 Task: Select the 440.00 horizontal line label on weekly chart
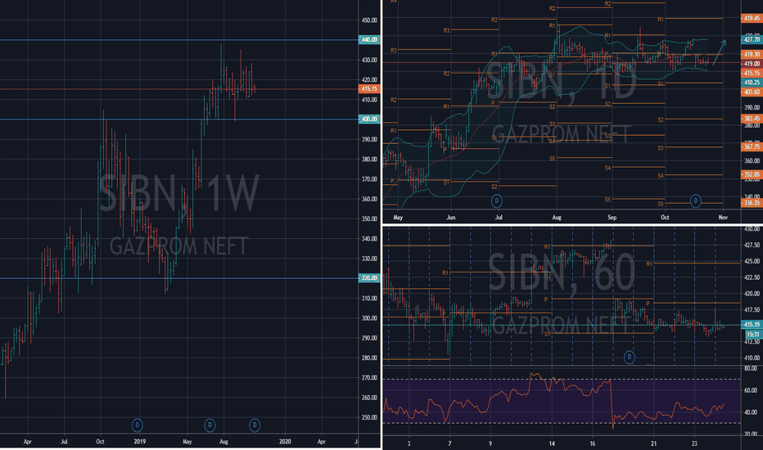tap(369, 40)
